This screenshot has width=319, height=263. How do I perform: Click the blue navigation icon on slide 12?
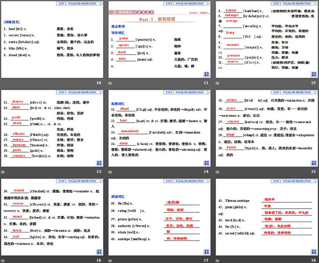(x=314, y=74)
